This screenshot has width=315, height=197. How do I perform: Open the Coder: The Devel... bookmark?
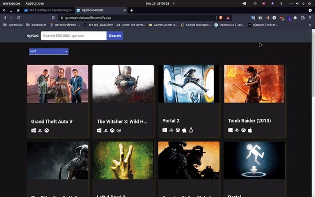point(131,25)
